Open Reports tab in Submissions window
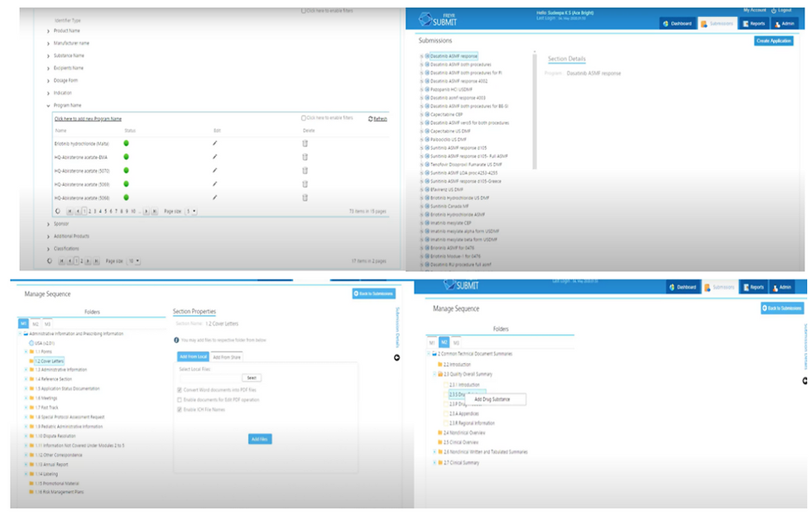Image resolution: width=811 pixels, height=520 pixels. [754, 23]
